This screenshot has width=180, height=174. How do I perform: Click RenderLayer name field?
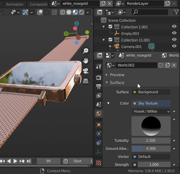pos(145,4)
